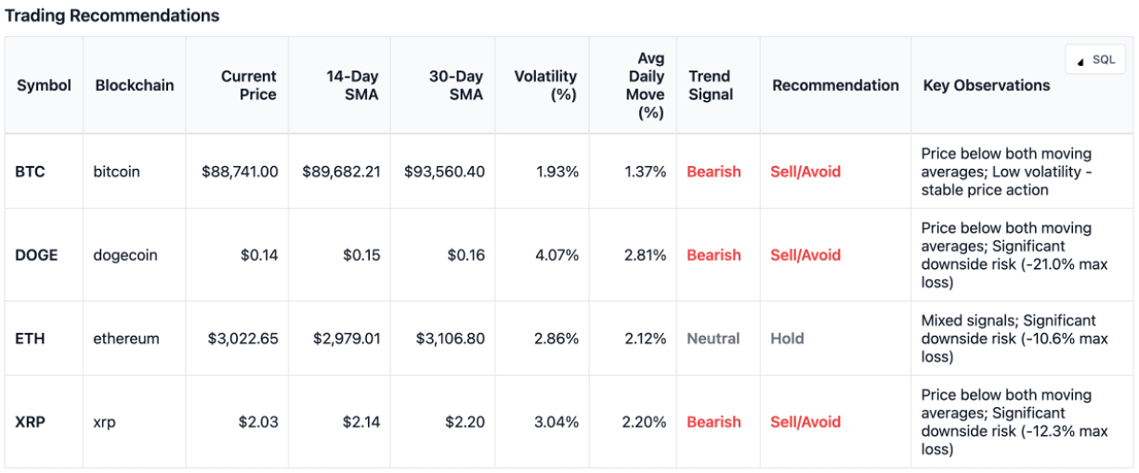The height and width of the screenshot is (473, 1139).
Task: Click the Symbol column header
Action: click(x=44, y=85)
